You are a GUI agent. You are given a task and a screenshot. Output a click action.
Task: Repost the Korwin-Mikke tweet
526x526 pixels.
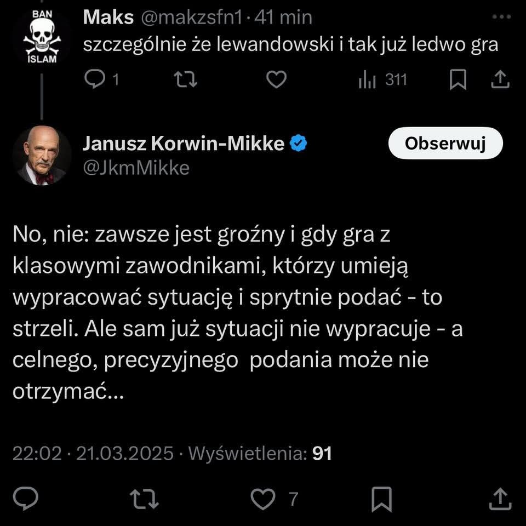coord(144,499)
